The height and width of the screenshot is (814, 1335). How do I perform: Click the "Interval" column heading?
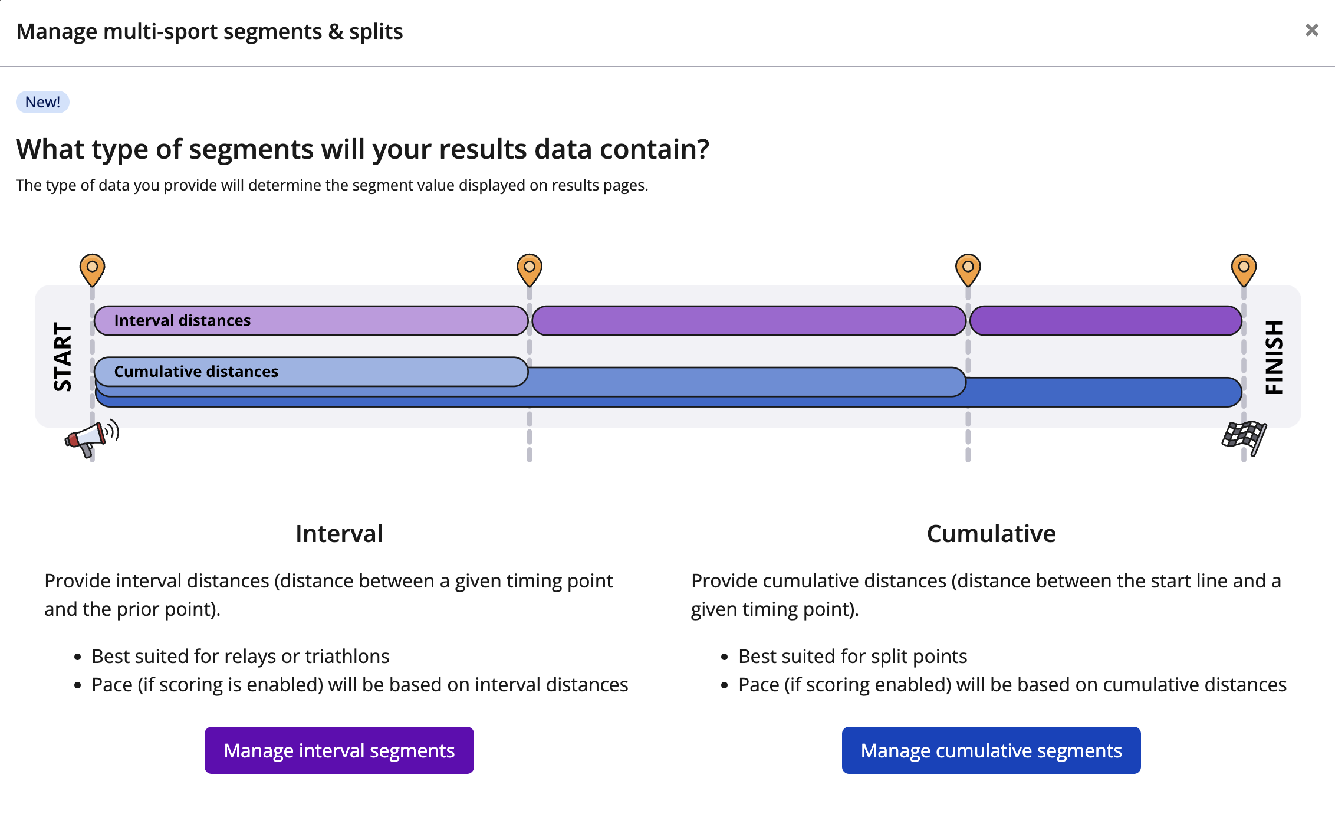pos(339,534)
